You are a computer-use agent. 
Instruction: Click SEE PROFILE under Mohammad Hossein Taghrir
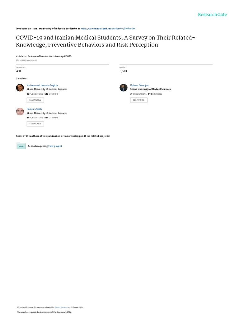(x=35, y=100)
